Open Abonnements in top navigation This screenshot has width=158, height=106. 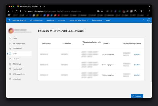(97, 20)
